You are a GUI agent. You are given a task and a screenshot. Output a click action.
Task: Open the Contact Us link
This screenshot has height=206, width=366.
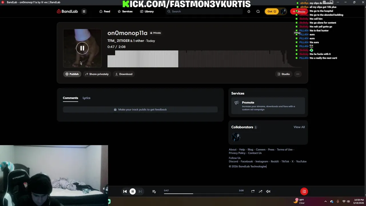click(x=255, y=153)
